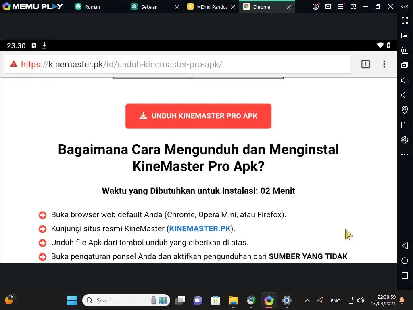The height and width of the screenshot is (310, 413).
Task: Open the MEmu account profile icon
Action: tap(315, 6)
